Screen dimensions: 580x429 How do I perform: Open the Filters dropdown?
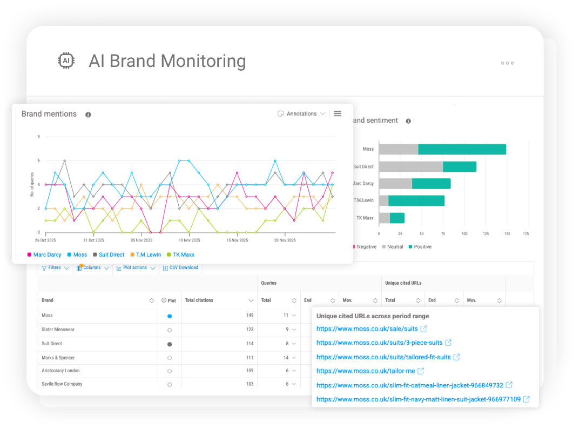55,267
